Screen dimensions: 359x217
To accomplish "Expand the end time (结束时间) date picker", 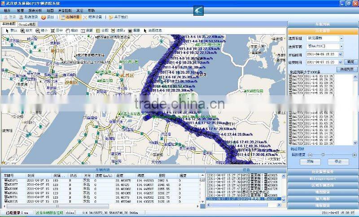I will pyautogui.click(x=341, y=62).
